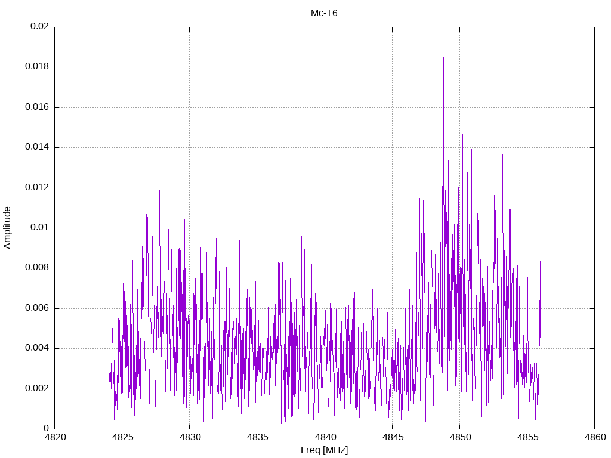Screen dimensions: 611x458
Task: Click the 4825 x-axis tick label
Action: click(123, 437)
